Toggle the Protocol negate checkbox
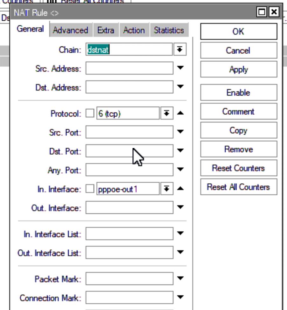This screenshot has height=310, width=287. click(90, 113)
